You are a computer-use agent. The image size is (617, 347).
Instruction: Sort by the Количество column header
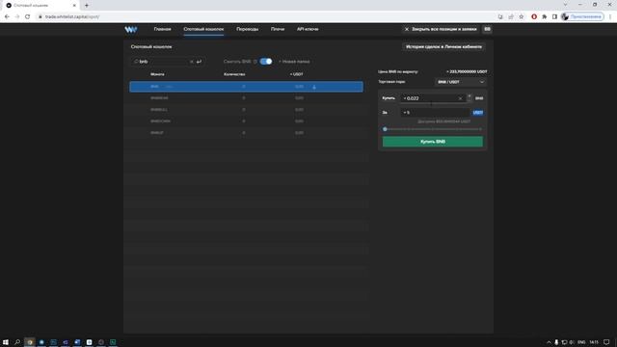coord(234,74)
